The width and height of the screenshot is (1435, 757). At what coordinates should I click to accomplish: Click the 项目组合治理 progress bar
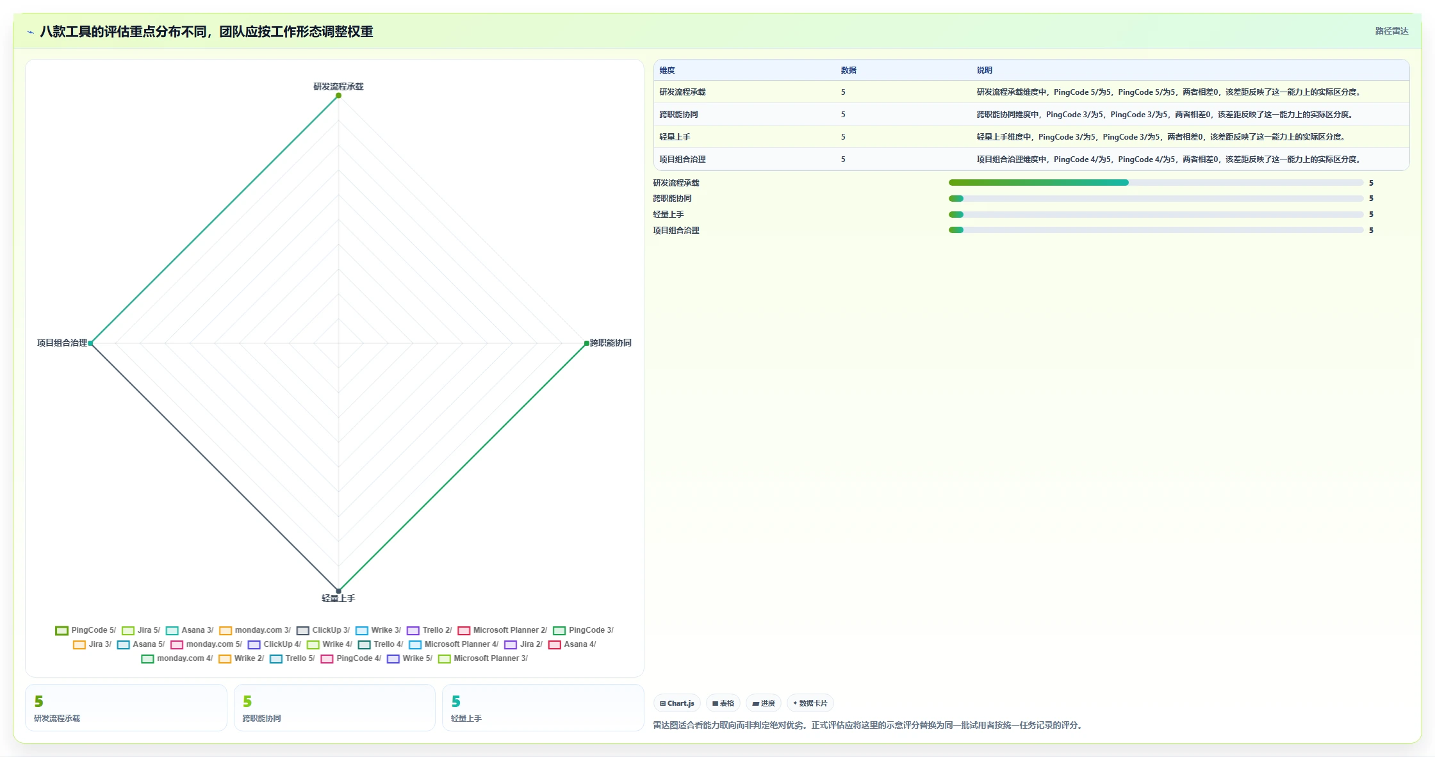tap(1156, 231)
